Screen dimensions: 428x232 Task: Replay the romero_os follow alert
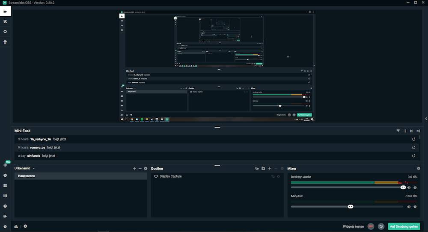(414, 147)
